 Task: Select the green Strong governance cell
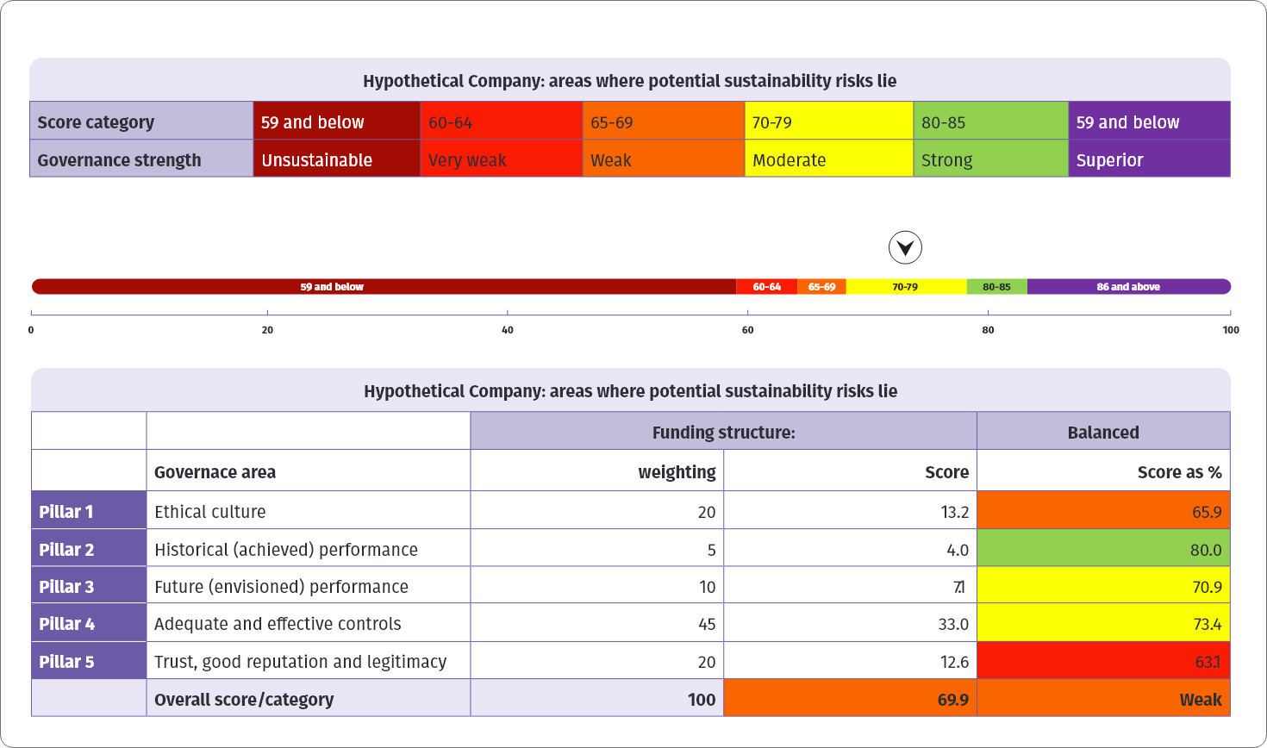(990, 160)
